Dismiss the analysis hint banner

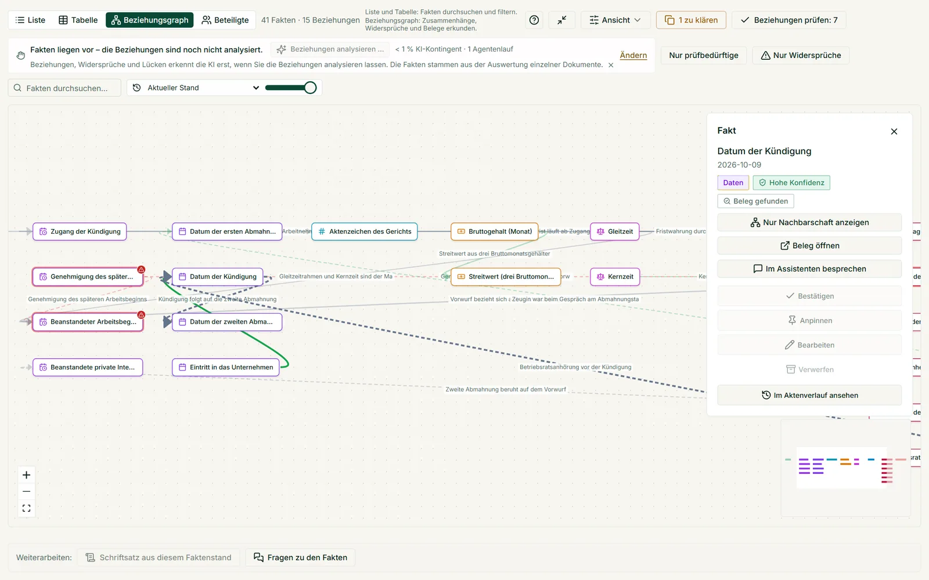coord(611,65)
